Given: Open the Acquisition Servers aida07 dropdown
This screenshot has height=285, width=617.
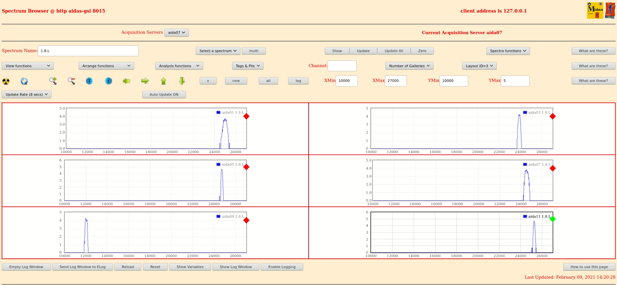Looking at the screenshot, I should (x=176, y=33).
